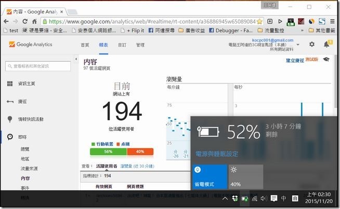Click the search reports input field
Screen dimensions: 340x209
point(38,66)
